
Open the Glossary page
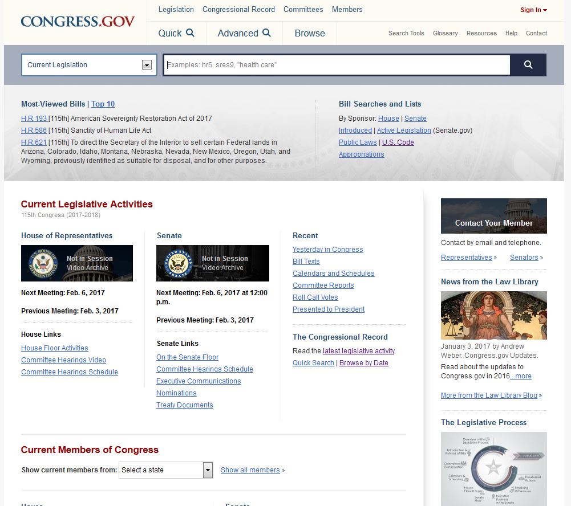pos(445,33)
